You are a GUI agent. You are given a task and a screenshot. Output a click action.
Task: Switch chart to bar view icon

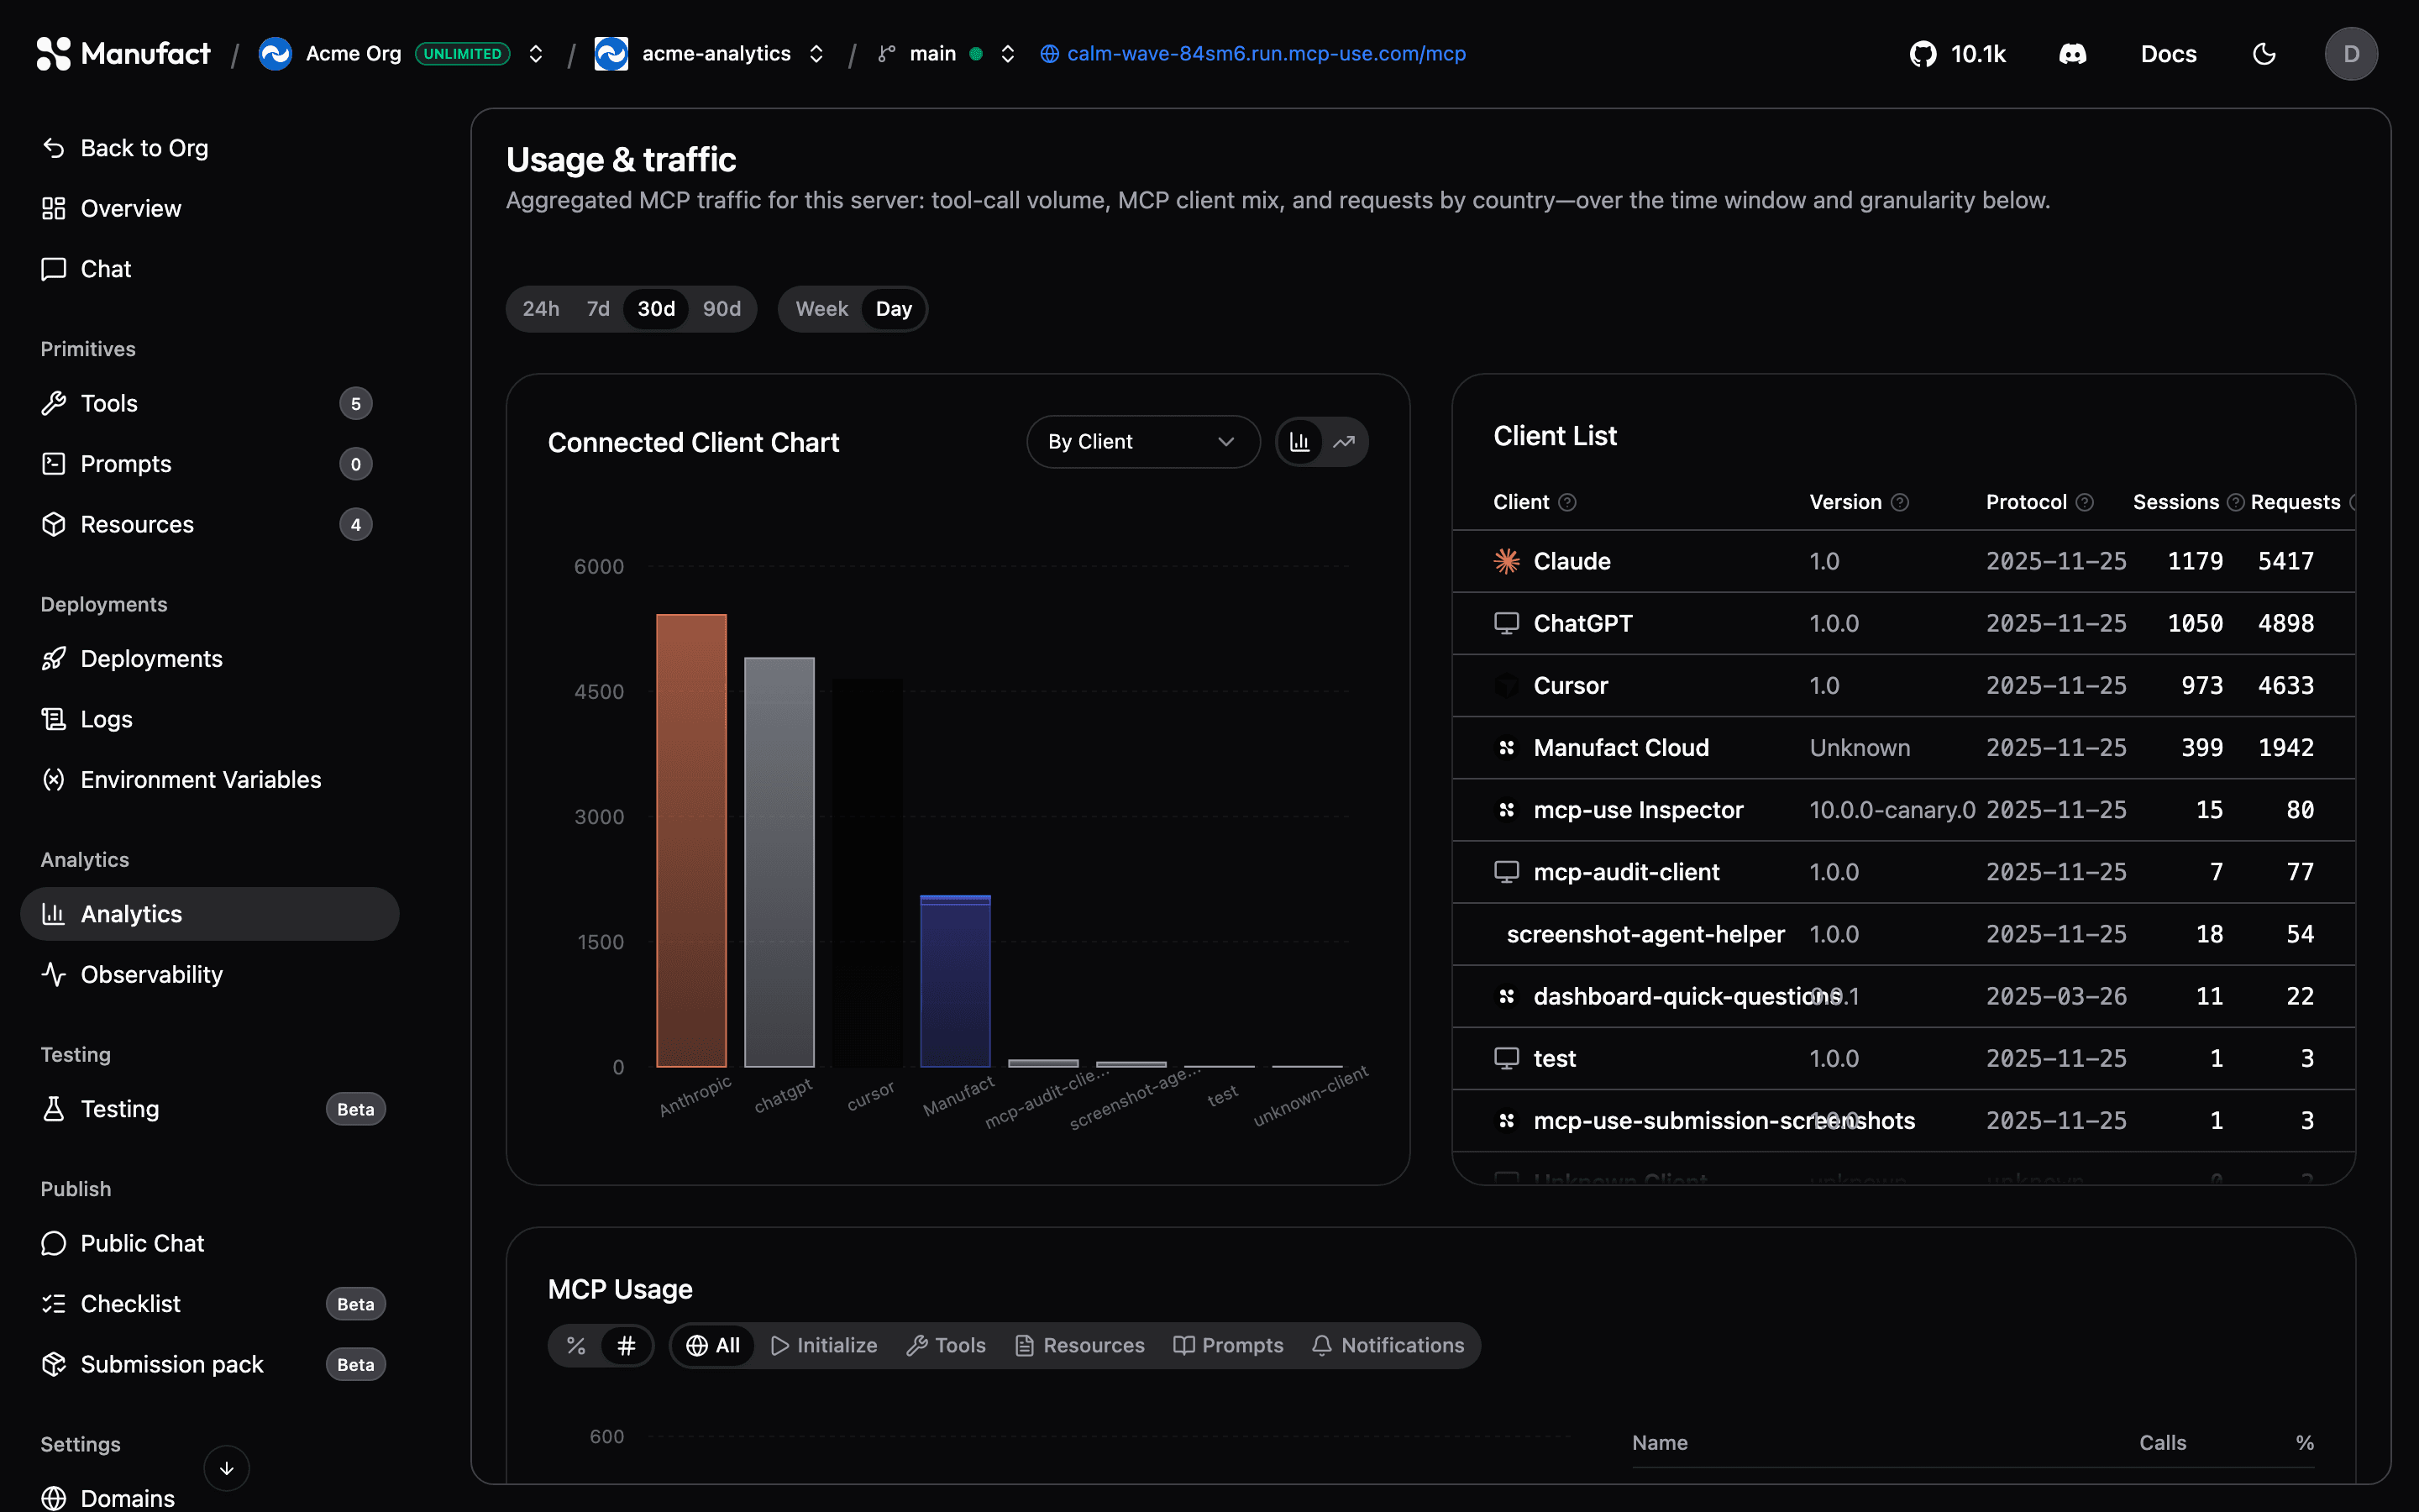[x=1299, y=442]
